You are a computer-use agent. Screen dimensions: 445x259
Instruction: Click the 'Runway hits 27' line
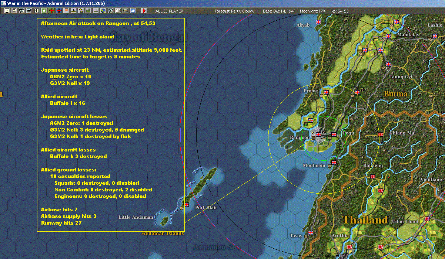tap(61, 223)
